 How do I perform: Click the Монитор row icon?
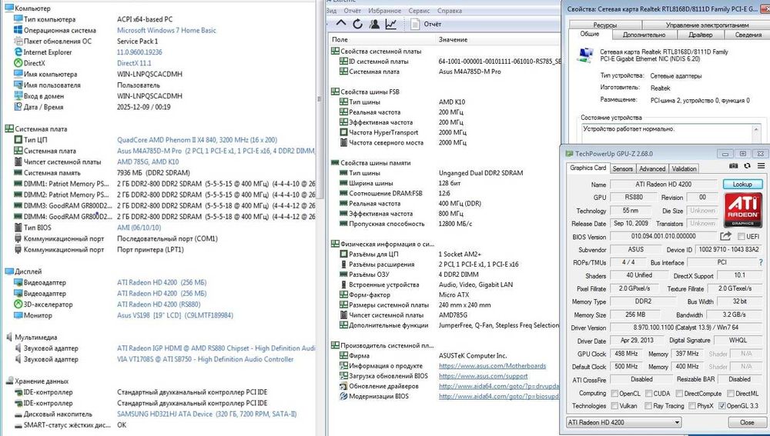tap(18, 315)
